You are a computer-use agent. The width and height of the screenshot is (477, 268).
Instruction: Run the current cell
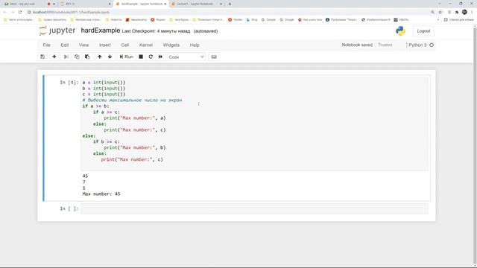tap(126, 57)
